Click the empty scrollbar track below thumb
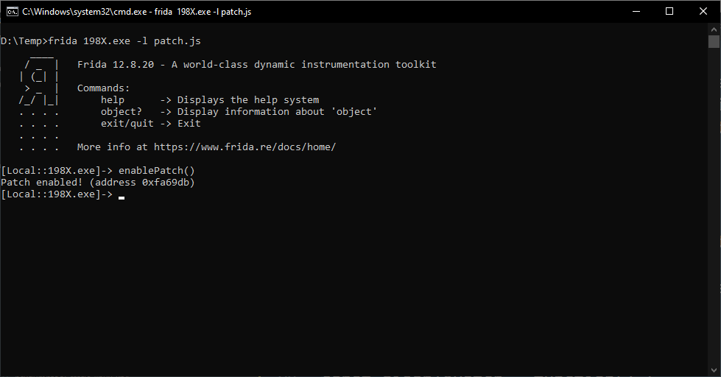Screen dimensions: 721x377 coord(714,207)
